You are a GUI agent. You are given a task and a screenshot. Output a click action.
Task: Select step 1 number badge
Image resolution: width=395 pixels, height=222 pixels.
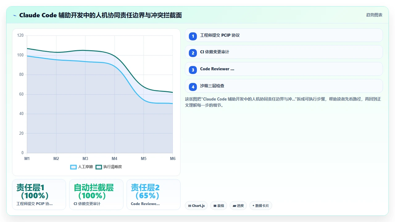tap(193, 36)
